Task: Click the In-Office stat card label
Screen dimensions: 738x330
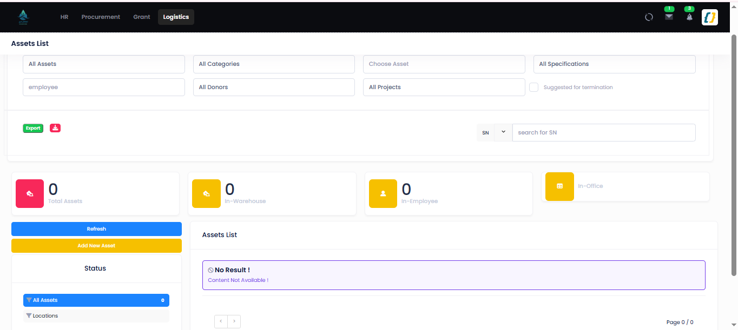Action: pyautogui.click(x=590, y=186)
